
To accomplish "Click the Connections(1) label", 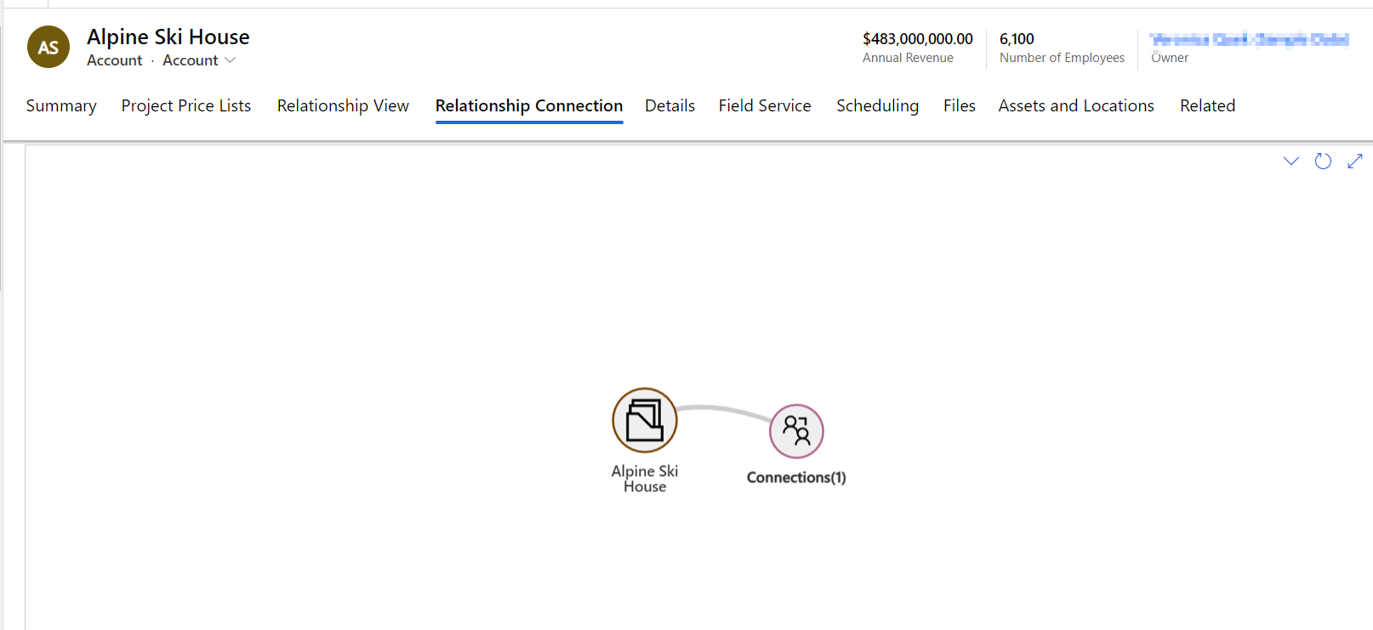I will 796,478.
